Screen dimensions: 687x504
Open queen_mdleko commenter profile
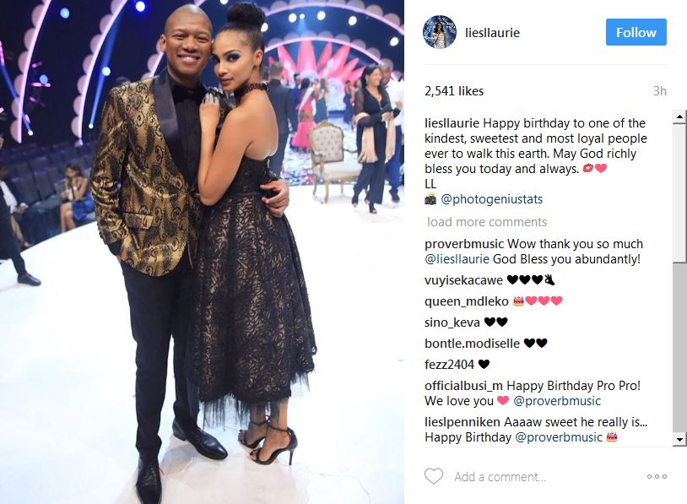[467, 301]
